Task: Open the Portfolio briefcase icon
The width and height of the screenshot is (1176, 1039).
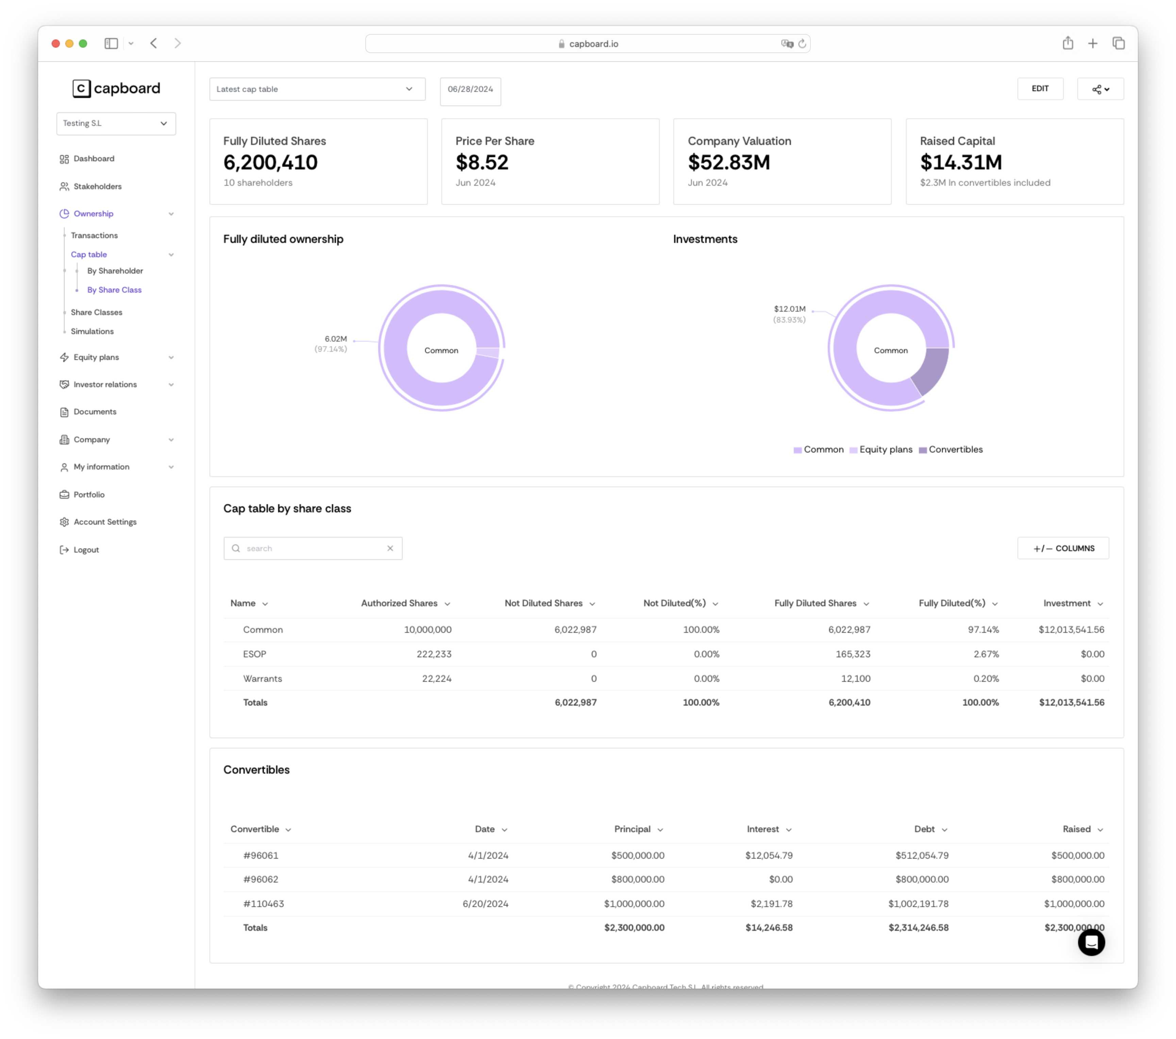Action: [x=64, y=494]
